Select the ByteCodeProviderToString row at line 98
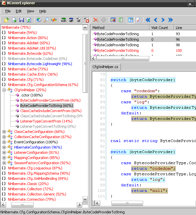Viewport: 196px width, 215px height. pos(143,45)
